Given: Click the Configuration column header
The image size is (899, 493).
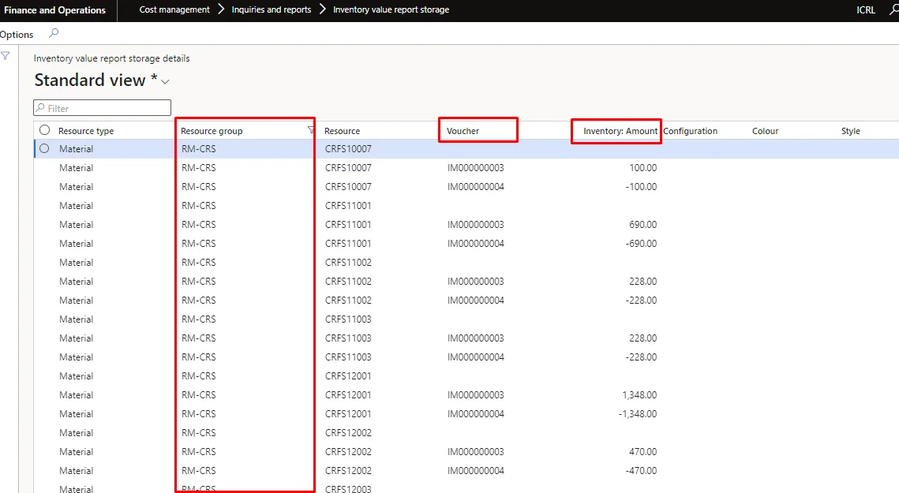Looking at the screenshot, I should point(691,131).
